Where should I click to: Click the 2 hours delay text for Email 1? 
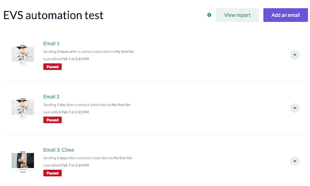[63, 52]
